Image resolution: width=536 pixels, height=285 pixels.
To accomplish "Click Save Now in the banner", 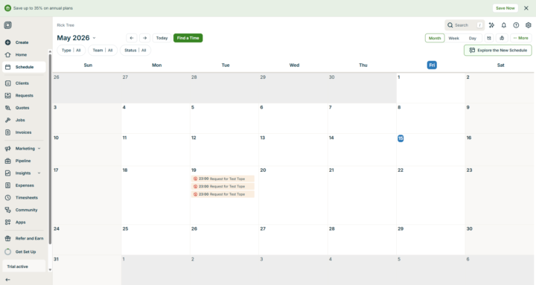I will (x=505, y=8).
